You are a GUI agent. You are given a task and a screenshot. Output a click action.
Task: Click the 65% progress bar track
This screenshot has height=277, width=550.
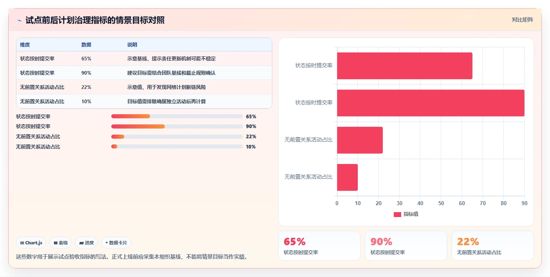pos(177,116)
